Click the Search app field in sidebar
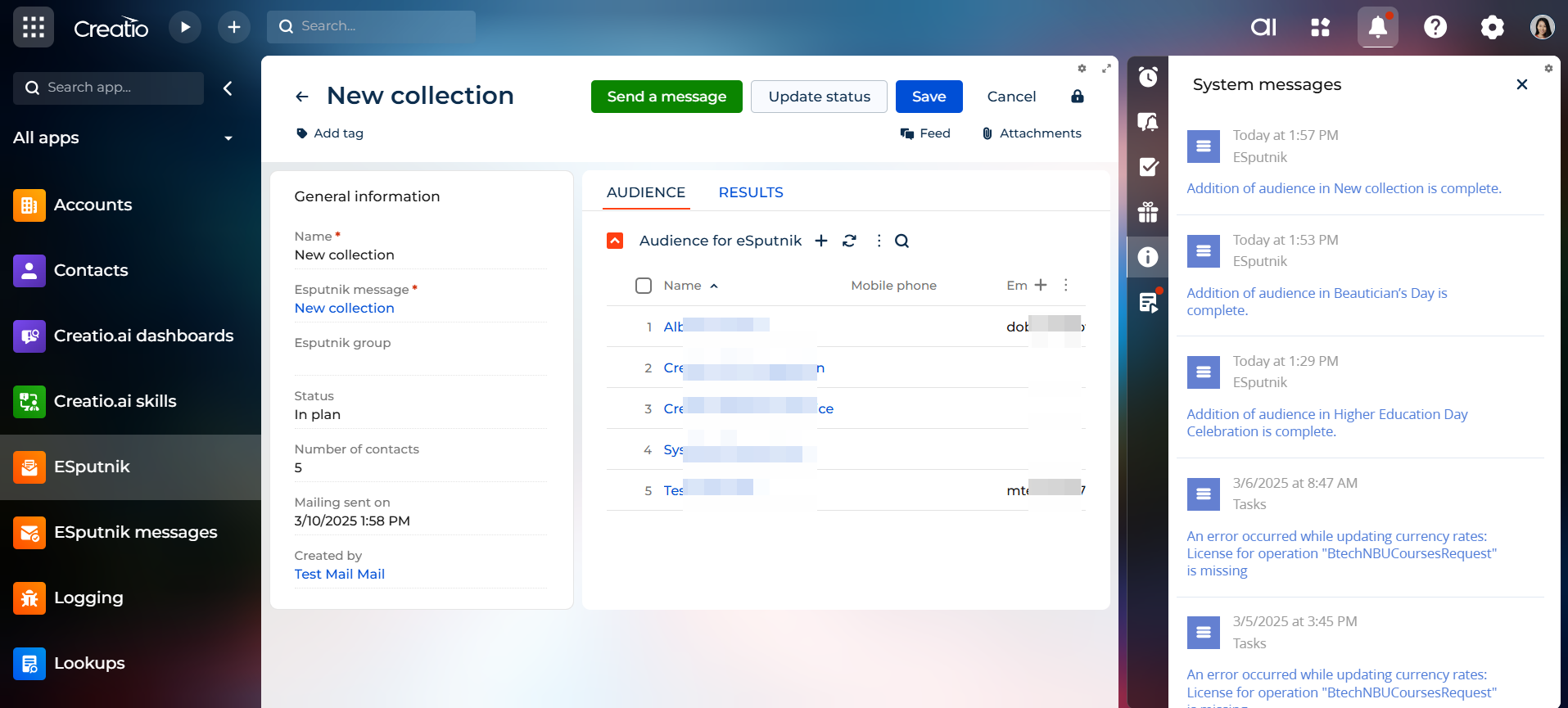Screen dimensions: 1568x708 [x=108, y=88]
